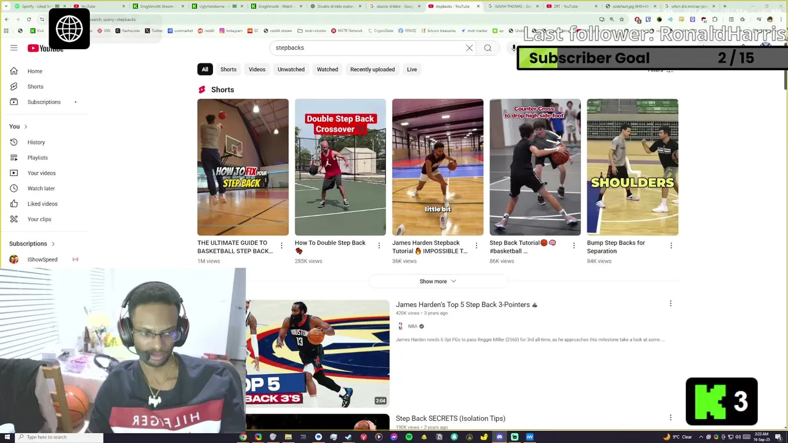Open Your videos from sidebar

42,173
